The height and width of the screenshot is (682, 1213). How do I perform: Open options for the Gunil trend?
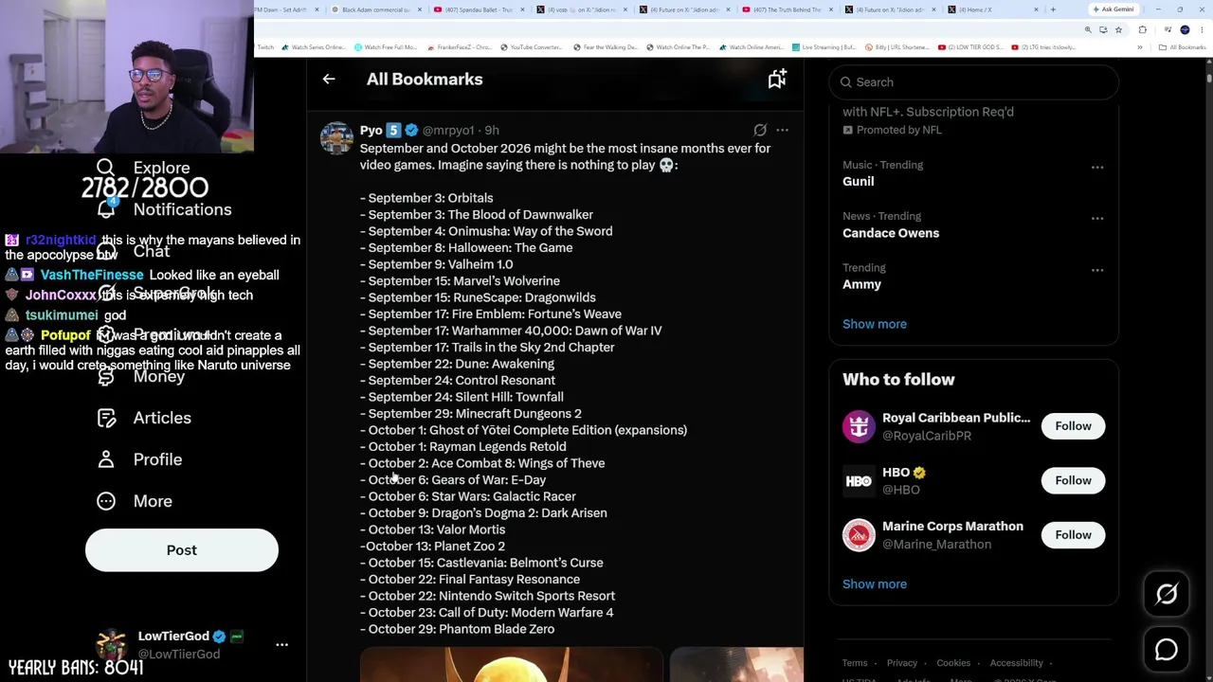coord(1097,168)
